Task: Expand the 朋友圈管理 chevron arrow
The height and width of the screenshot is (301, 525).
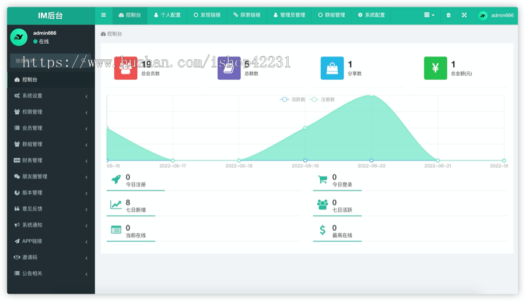Action: point(86,177)
